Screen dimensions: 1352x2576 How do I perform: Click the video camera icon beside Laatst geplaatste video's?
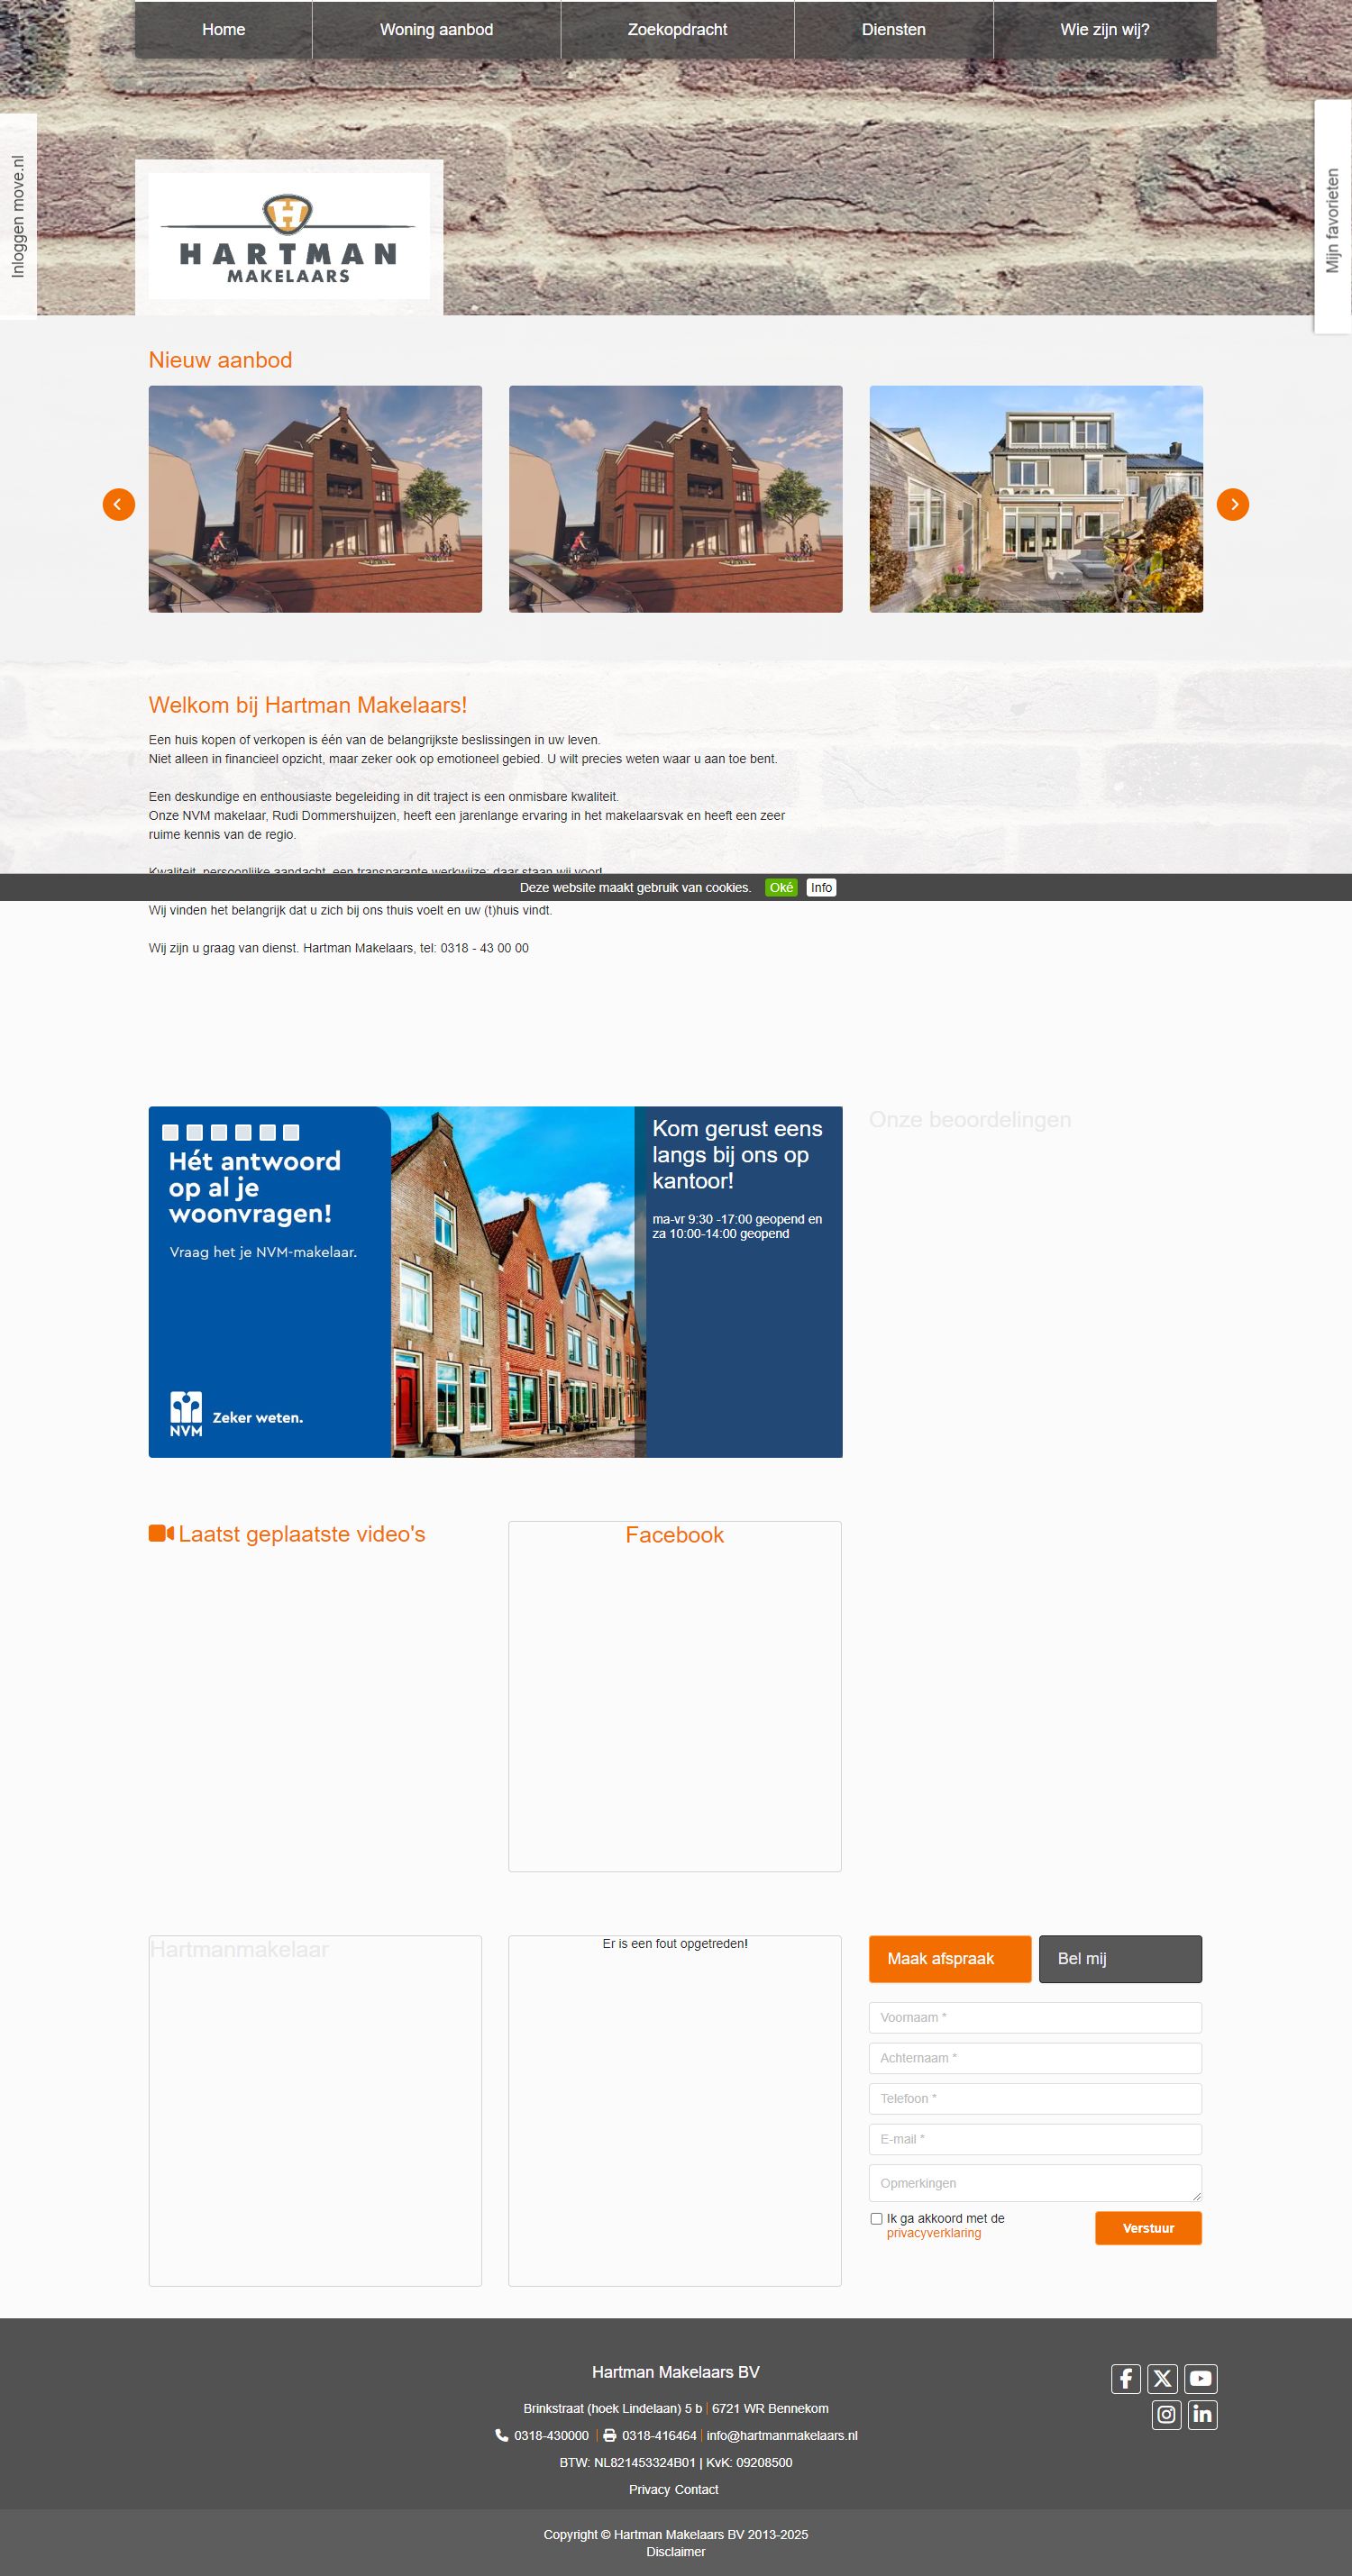(x=161, y=1533)
